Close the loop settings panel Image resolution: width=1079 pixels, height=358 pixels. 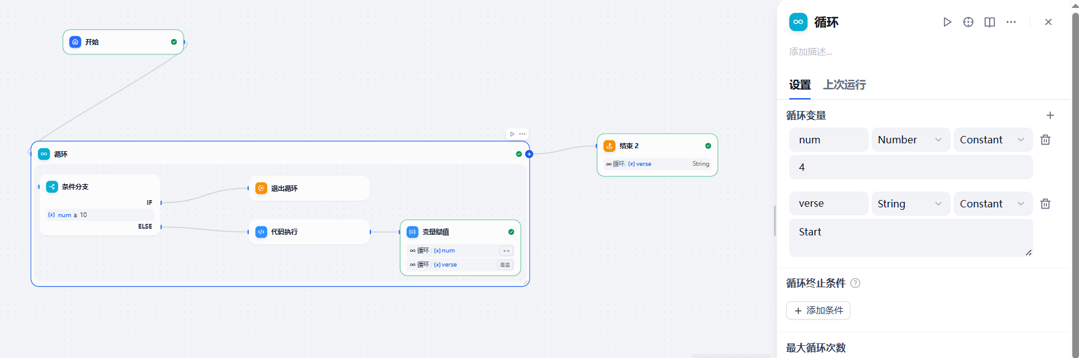[1048, 22]
